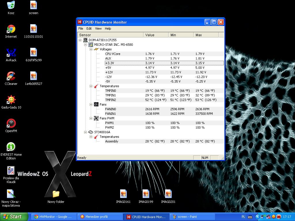The width and height of the screenshot is (295, 221).
Task: Click the Min column header
Action: point(181,35)
